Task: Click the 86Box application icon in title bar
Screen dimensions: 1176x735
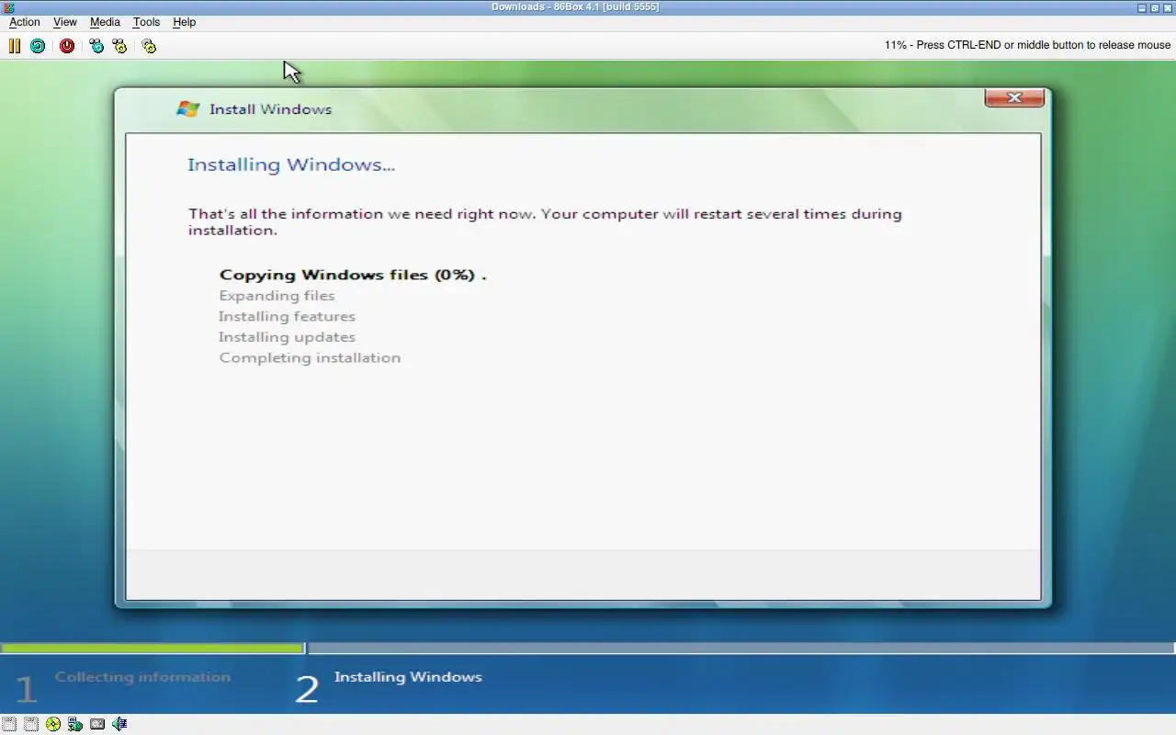Action: [7, 7]
